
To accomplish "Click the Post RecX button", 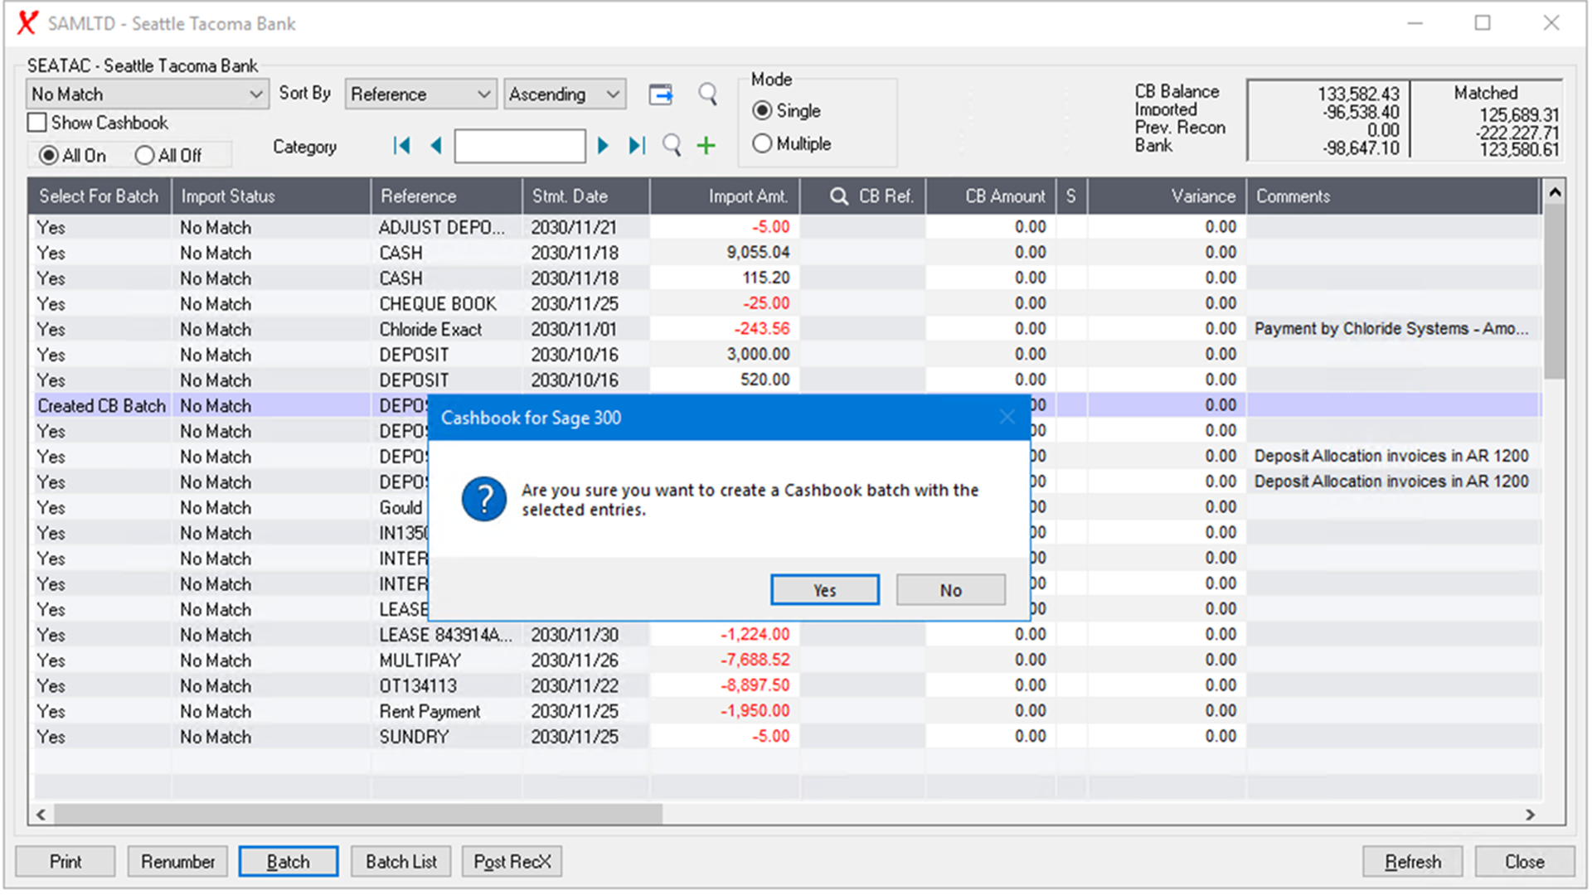I will tap(512, 862).
